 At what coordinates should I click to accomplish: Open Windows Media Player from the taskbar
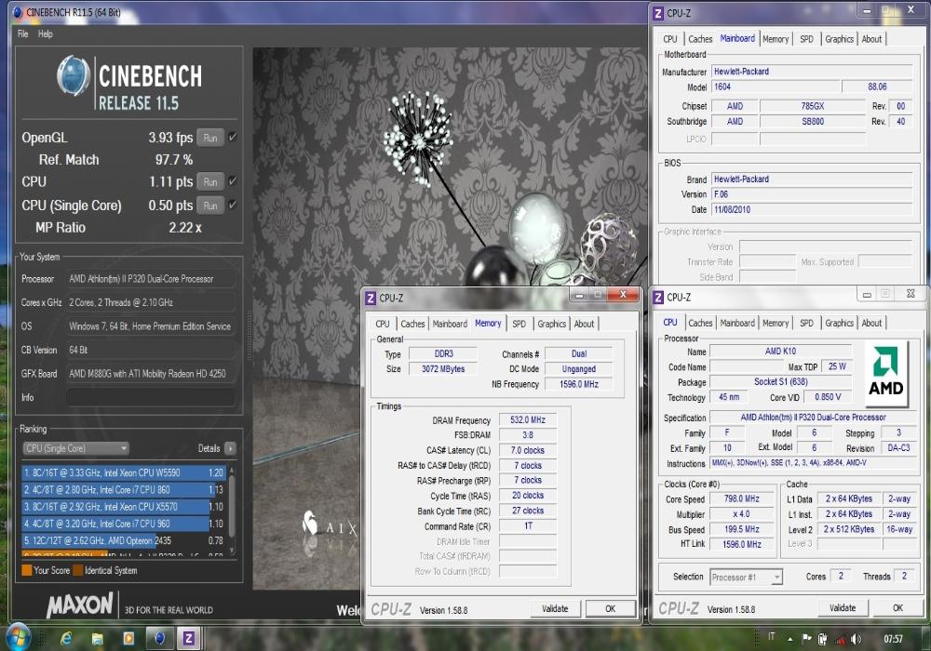click(x=128, y=638)
